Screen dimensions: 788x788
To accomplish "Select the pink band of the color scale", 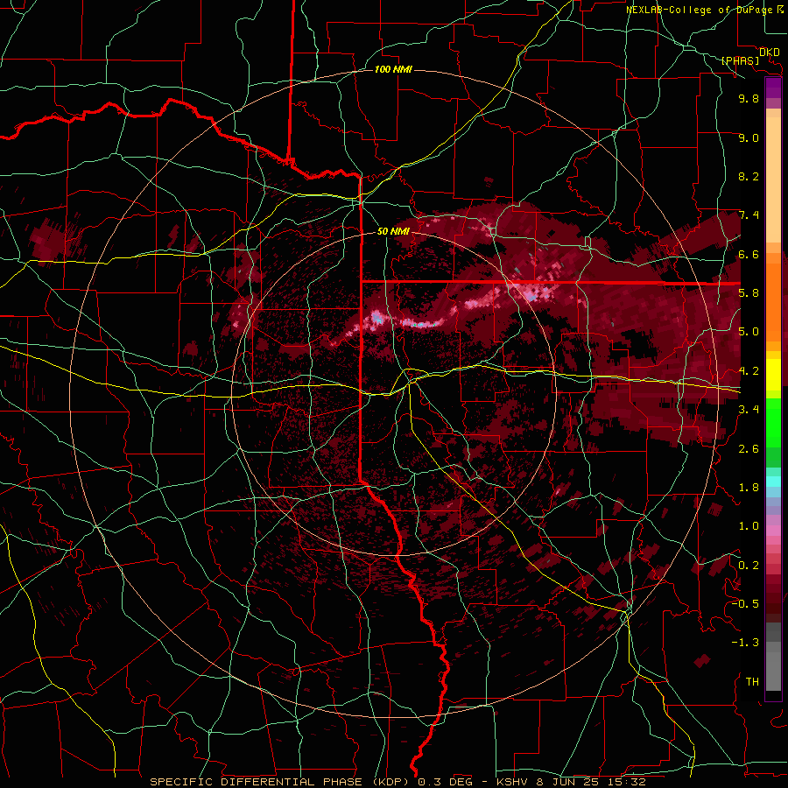I will [773, 531].
